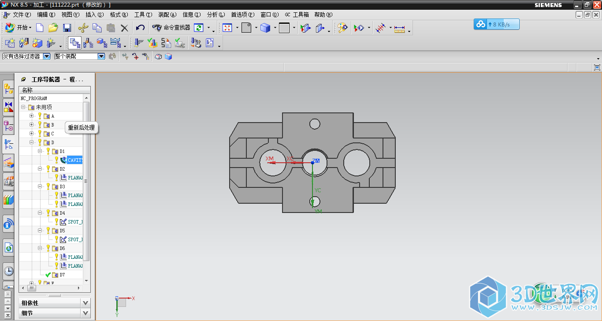Screen dimensions: 602x321
Task: Switch to Machining Method View icon
Action: coord(116,43)
